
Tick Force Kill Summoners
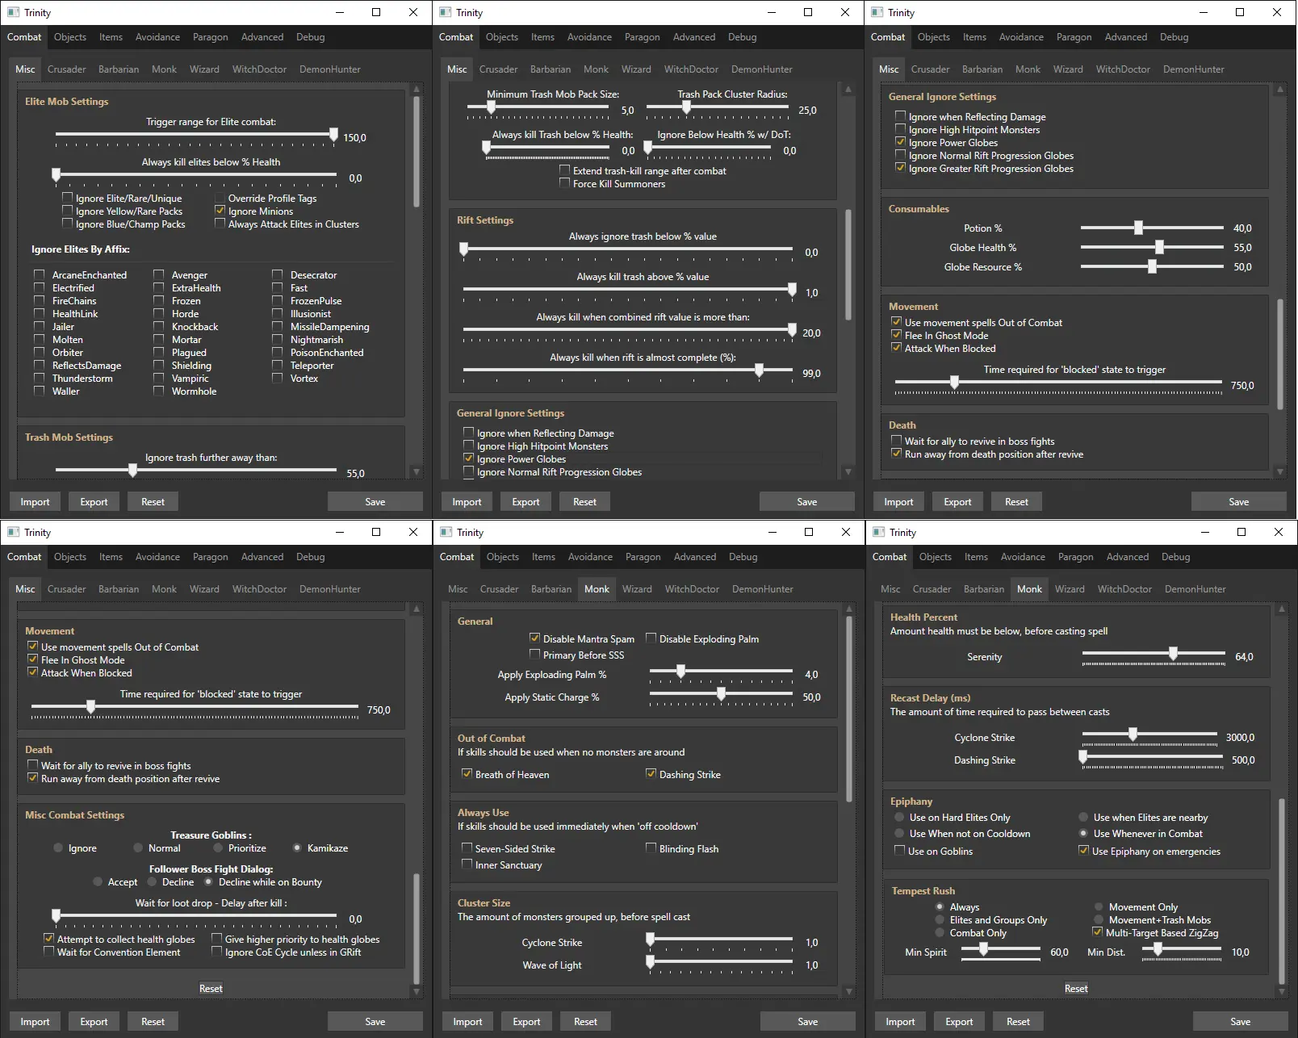[565, 183]
